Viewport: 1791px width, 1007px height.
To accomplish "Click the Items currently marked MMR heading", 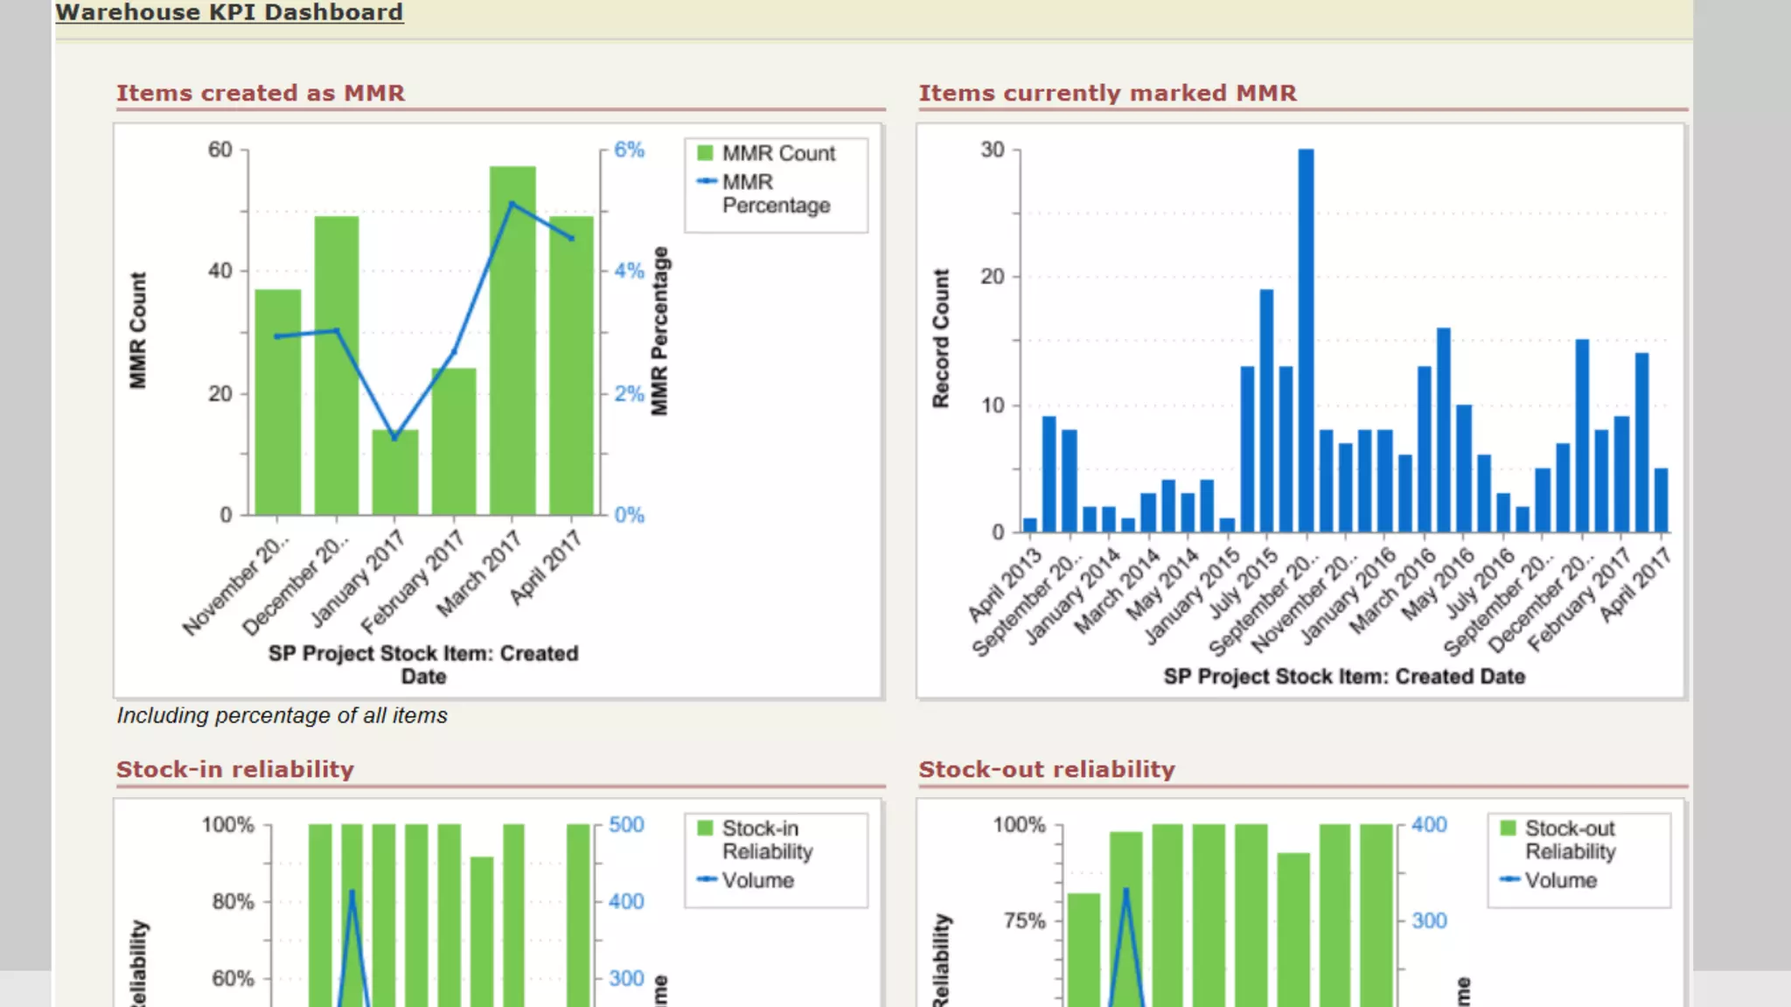I will [x=1107, y=93].
